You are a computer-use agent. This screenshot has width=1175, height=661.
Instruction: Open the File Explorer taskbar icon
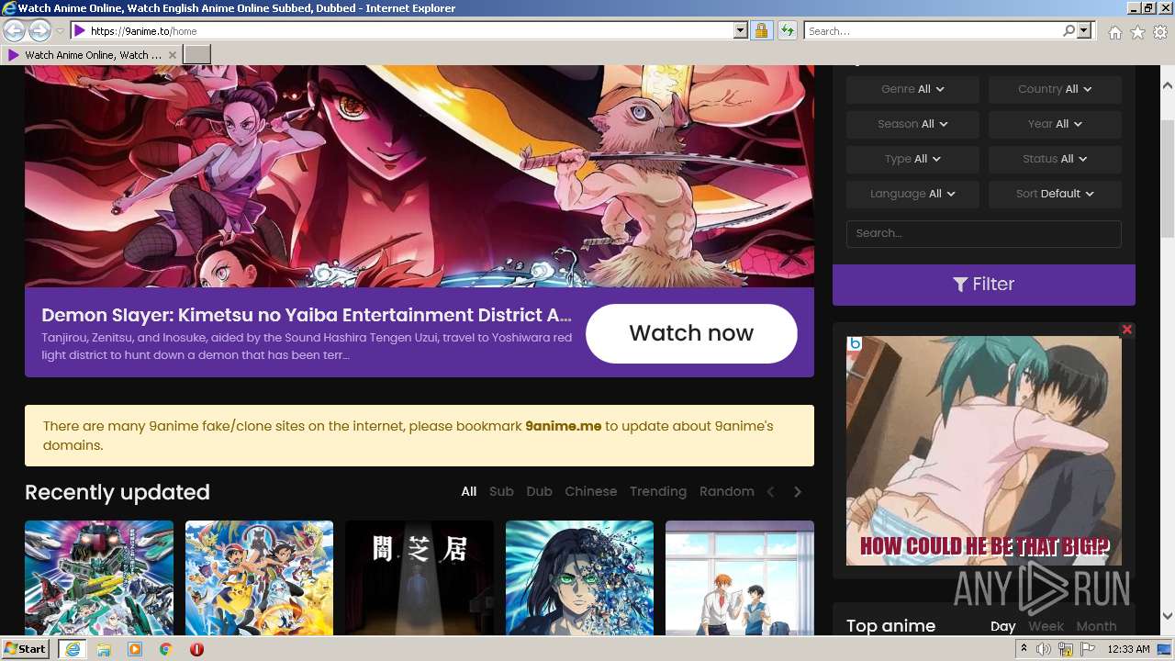104,649
